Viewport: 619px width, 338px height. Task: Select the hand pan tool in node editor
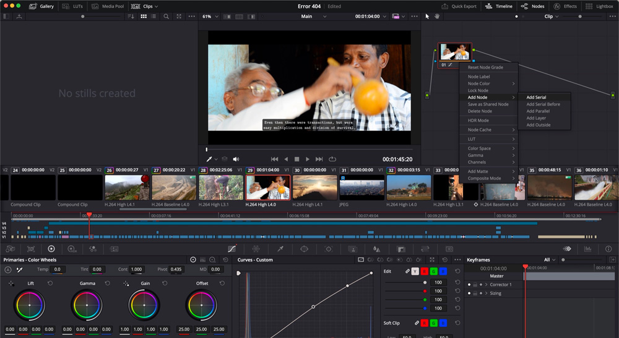pos(436,17)
